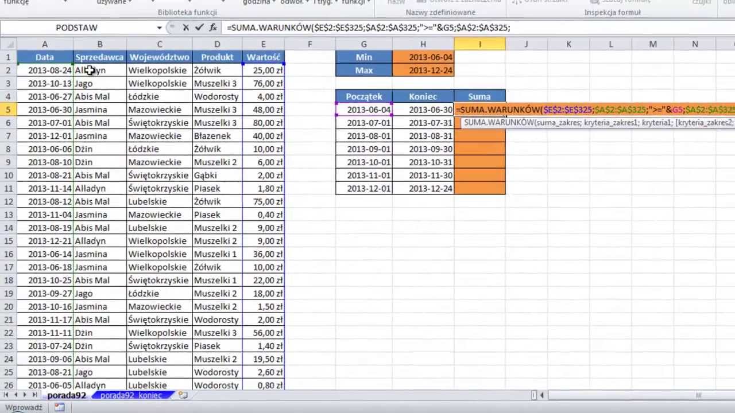Select highlighted column I header
The height and width of the screenshot is (413, 735).
479,44
